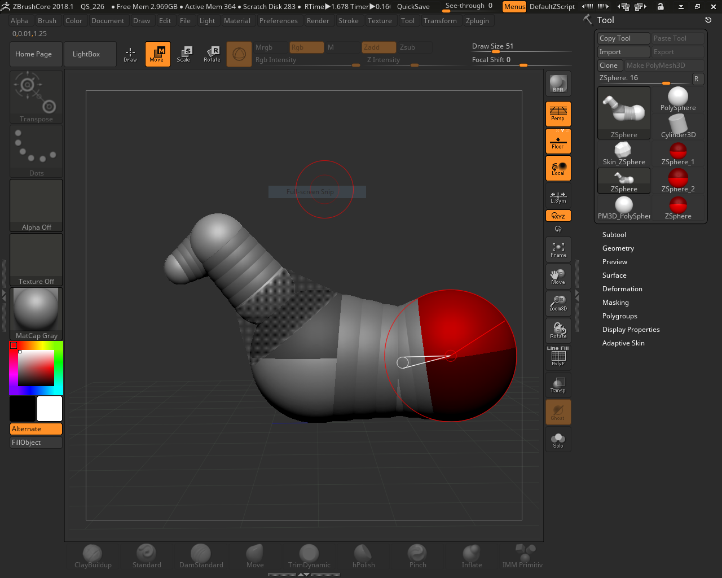The width and height of the screenshot is (722, 578).
Task: Toggle the Floor grid display
Action: pos(557,141)
